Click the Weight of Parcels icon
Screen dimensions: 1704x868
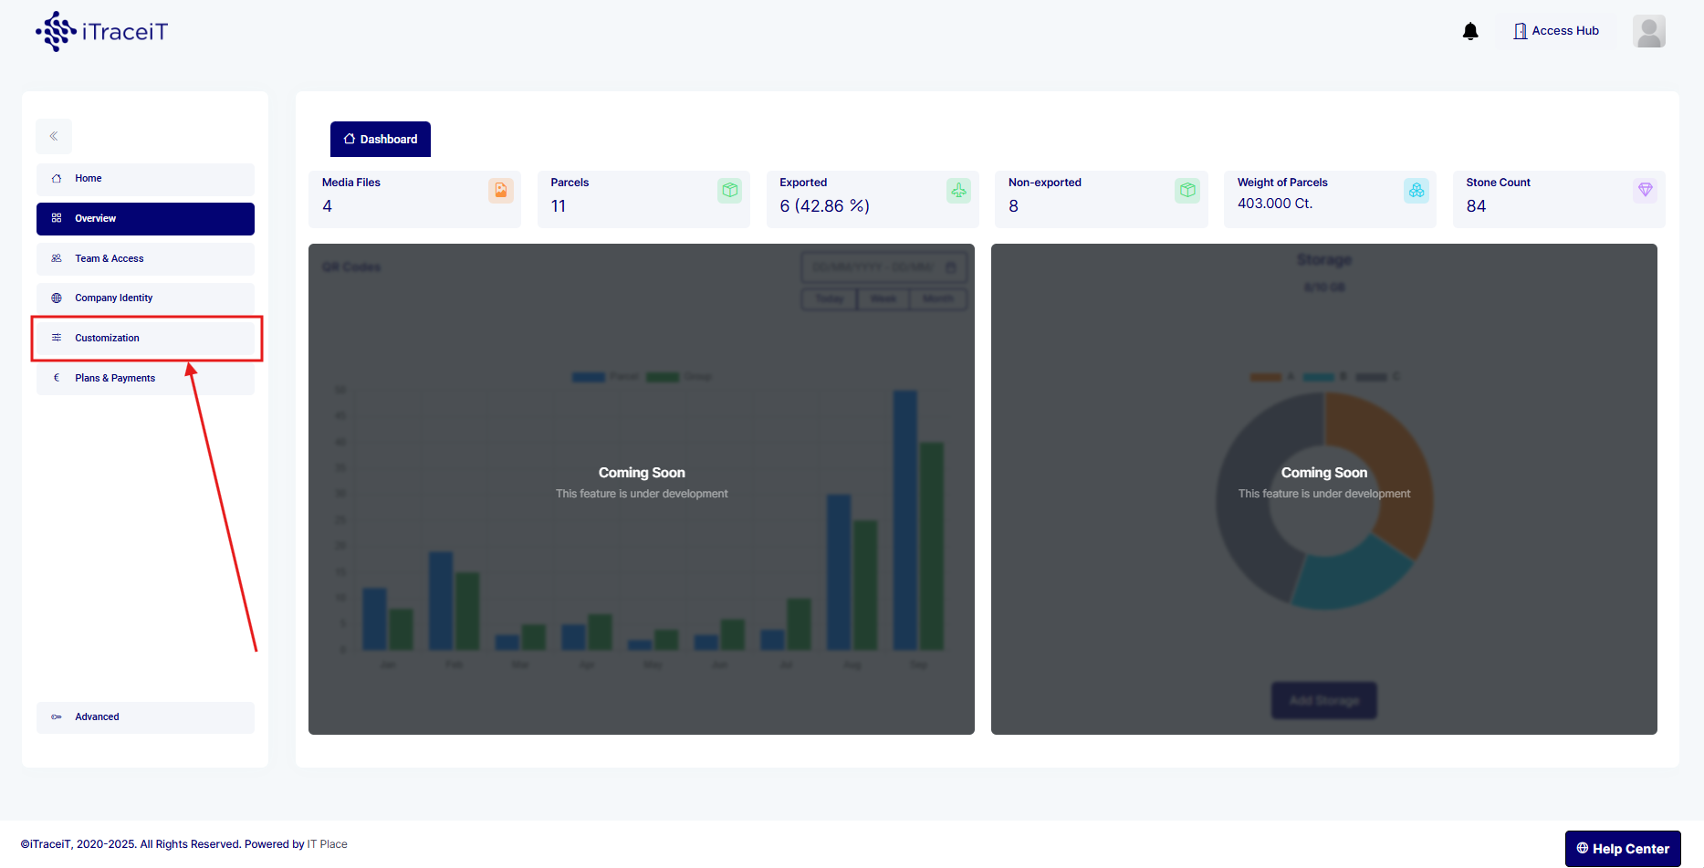coord(1416,190)
